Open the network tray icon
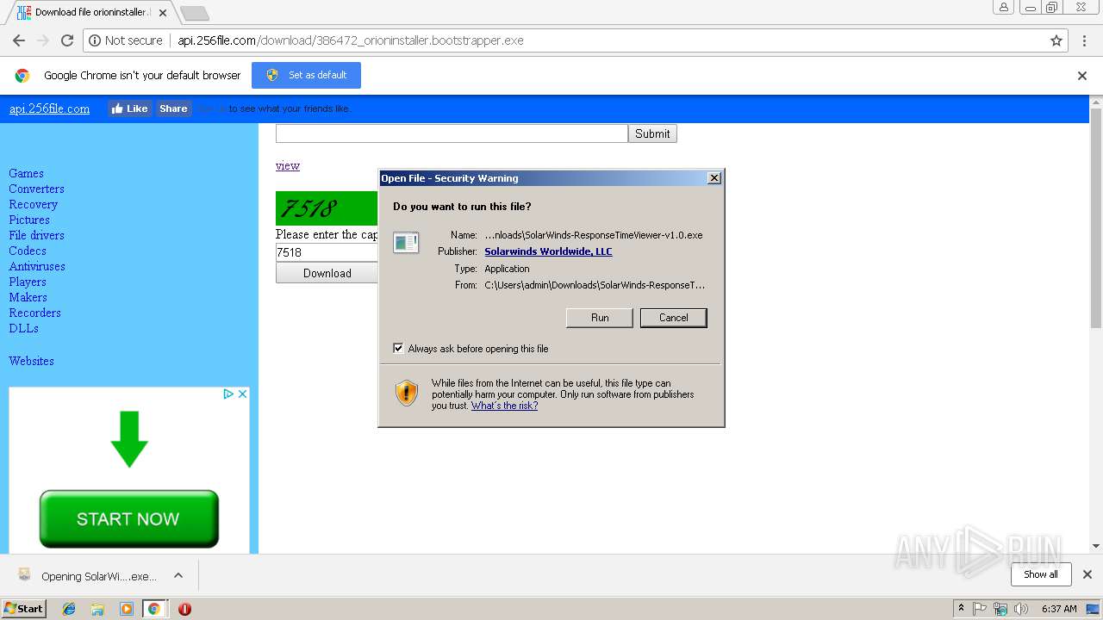 click(1000, 609)
